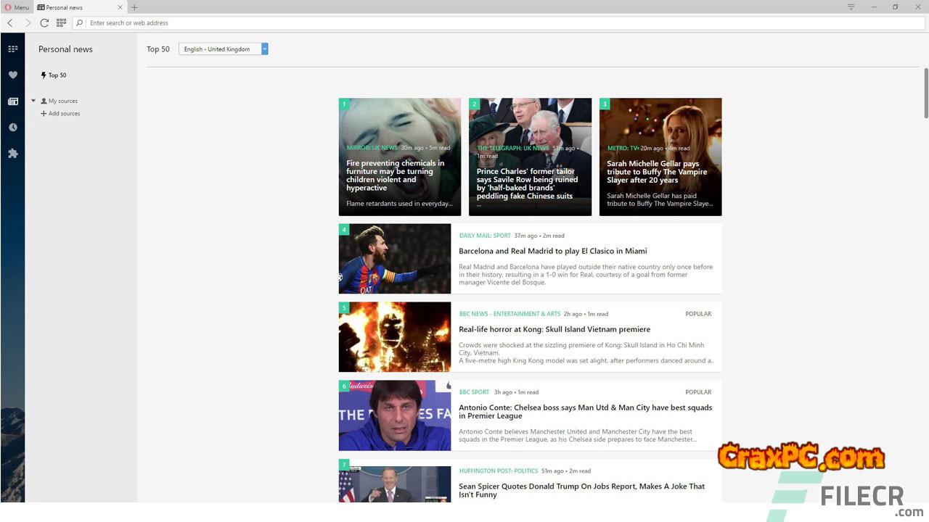This screenshot has height=522, width=929.
Task: Close the Personal news tab
Action: pyautogui.click(x=120, y=7)
